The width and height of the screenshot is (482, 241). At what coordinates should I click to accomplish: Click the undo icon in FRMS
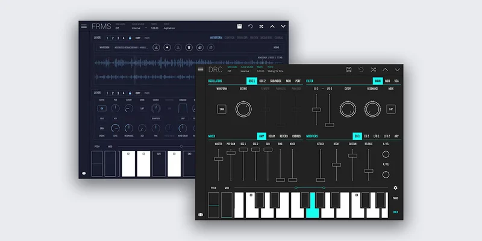(250, 27)
